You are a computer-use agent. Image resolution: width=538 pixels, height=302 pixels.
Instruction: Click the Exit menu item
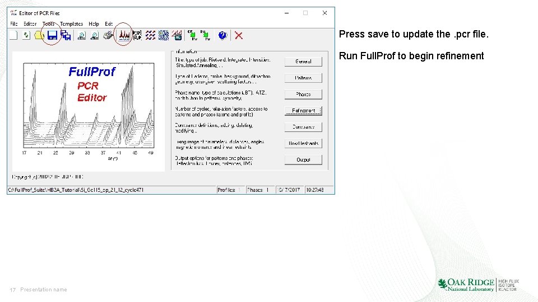(109, 24)
